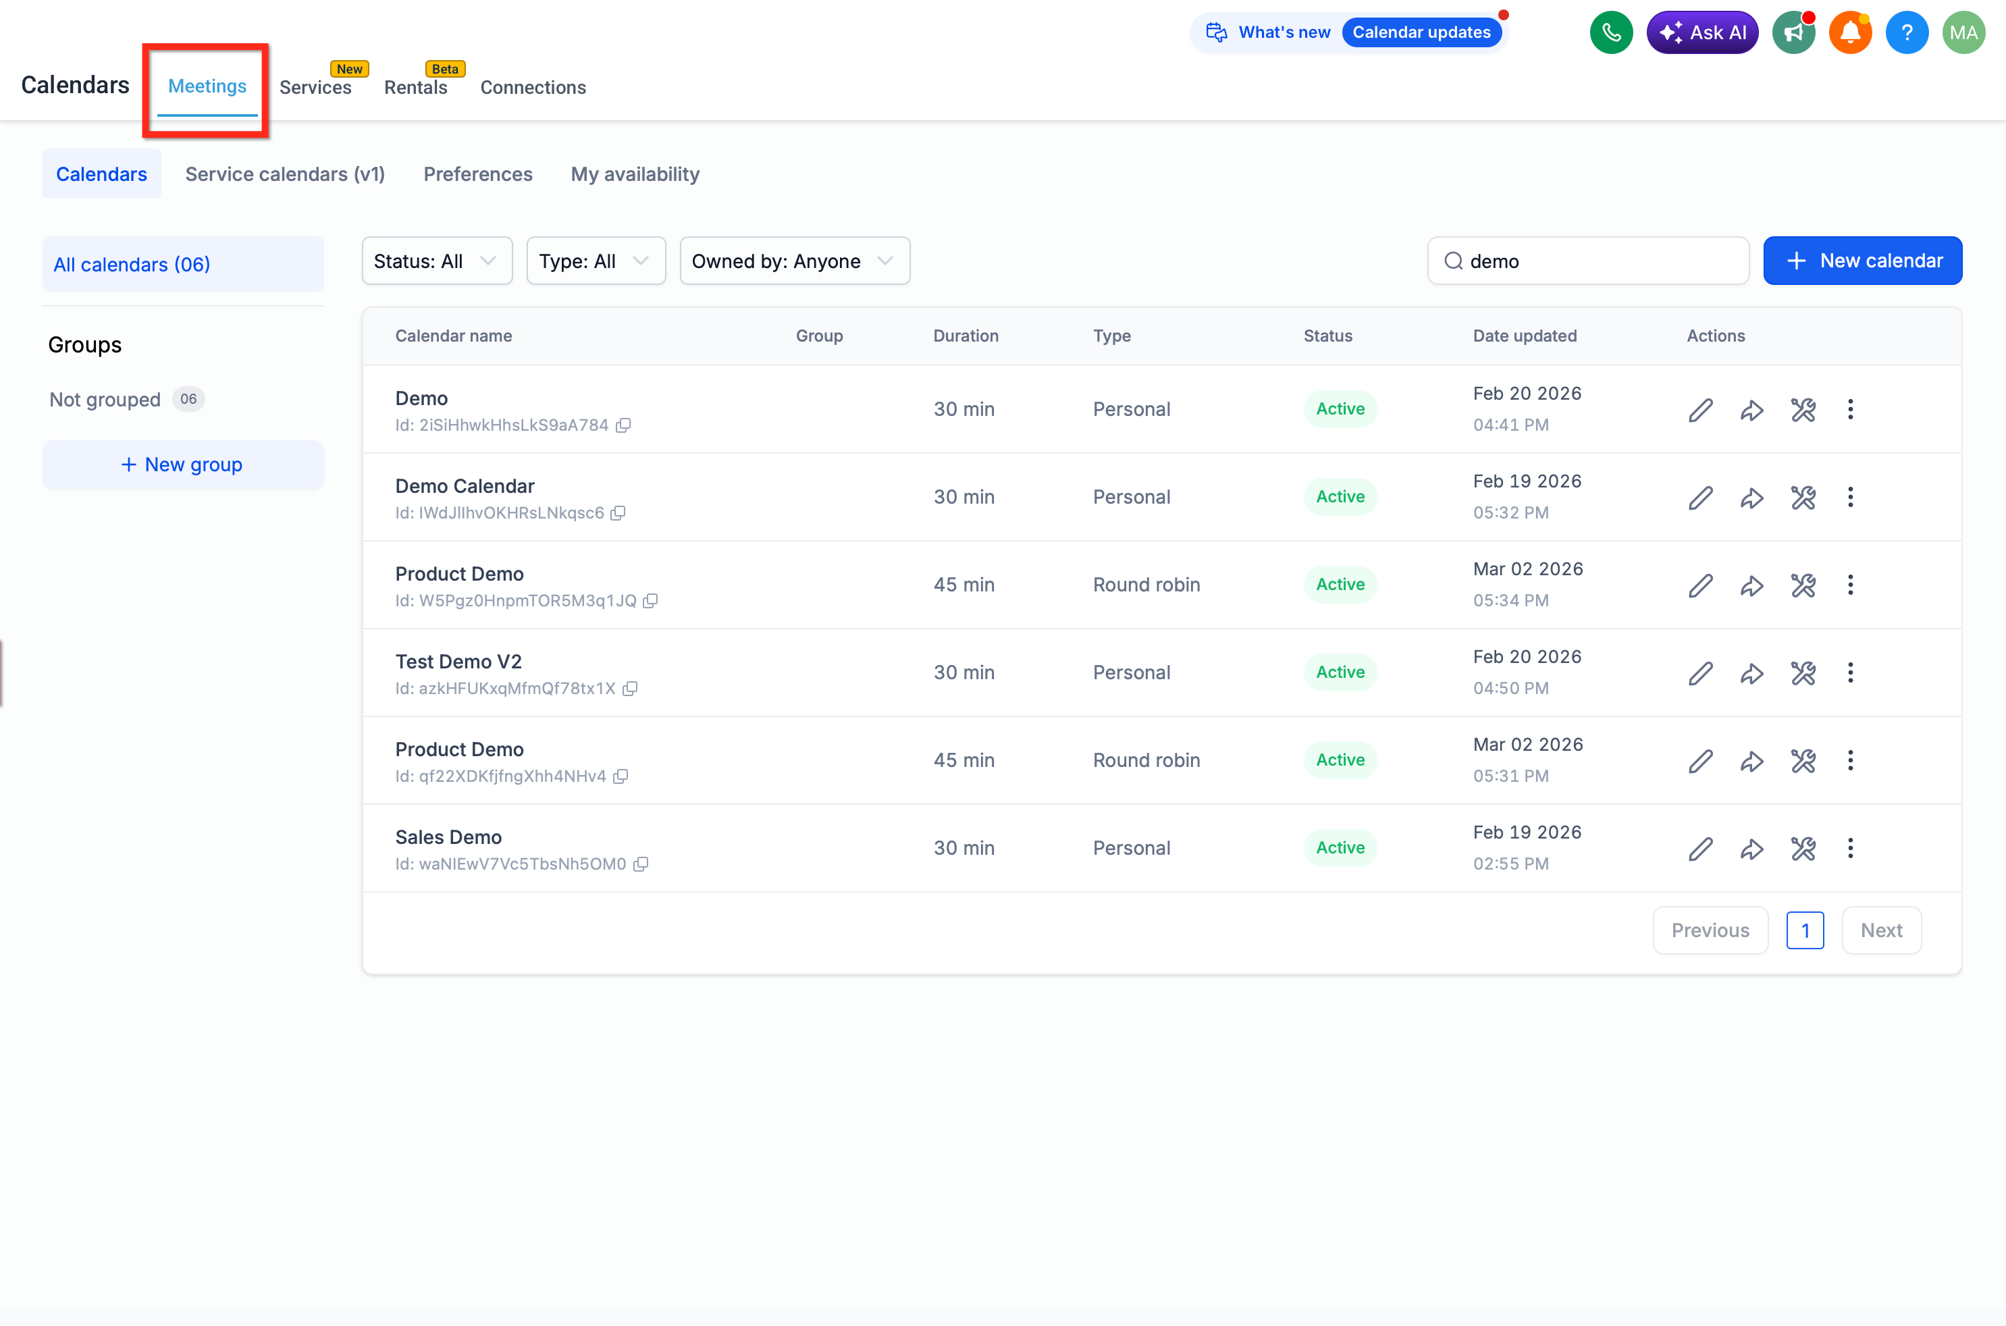Copy the ID of the Demo calendar
Screen dimensions: 2006x1326
pyautogui.click(x=623, y=425)
